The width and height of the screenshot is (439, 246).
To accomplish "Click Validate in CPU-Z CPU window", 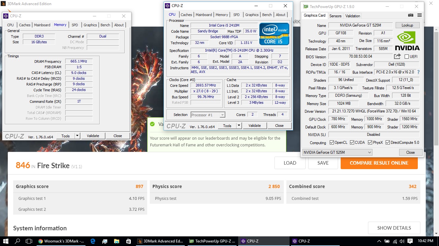I will click(x=255, y=126).
